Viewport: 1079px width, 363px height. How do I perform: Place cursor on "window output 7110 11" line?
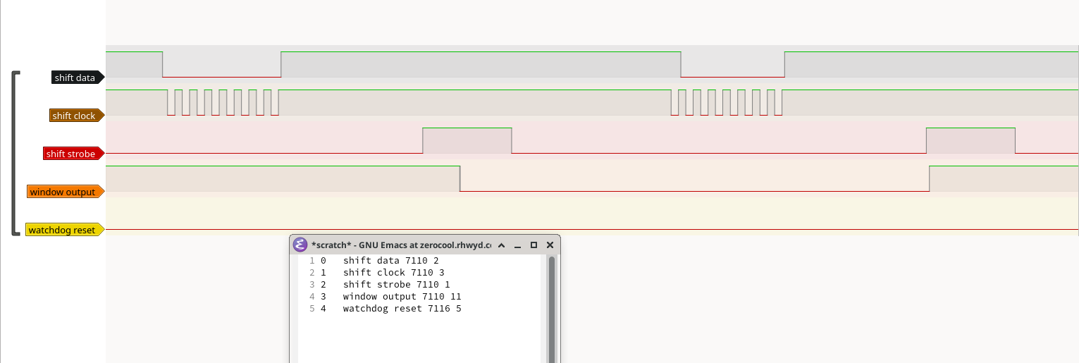pyautogui.click(x=402, y=297)
